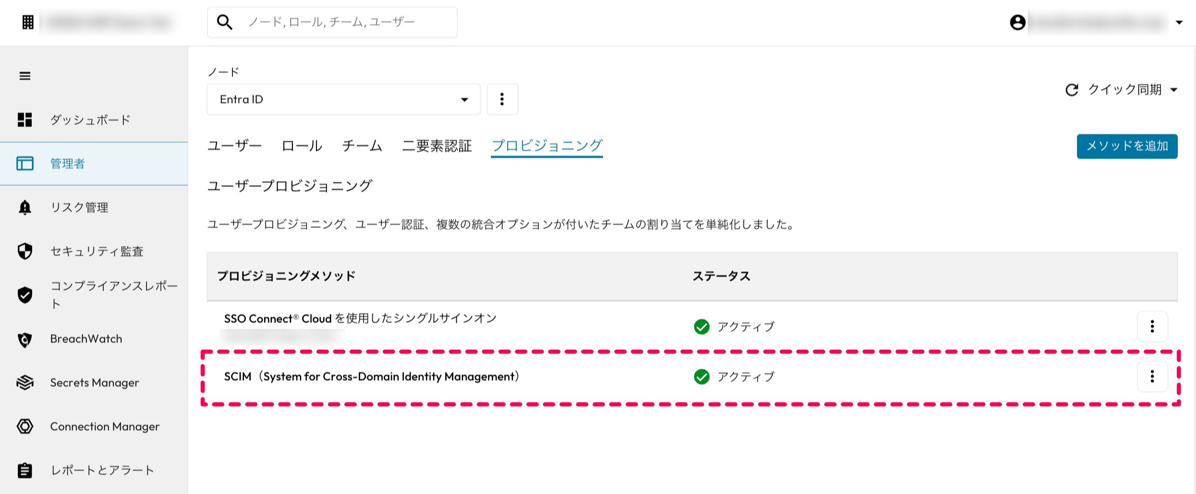Switch to the ロール tab
This screenshot has width=1196, height=494.
[302, 146]
